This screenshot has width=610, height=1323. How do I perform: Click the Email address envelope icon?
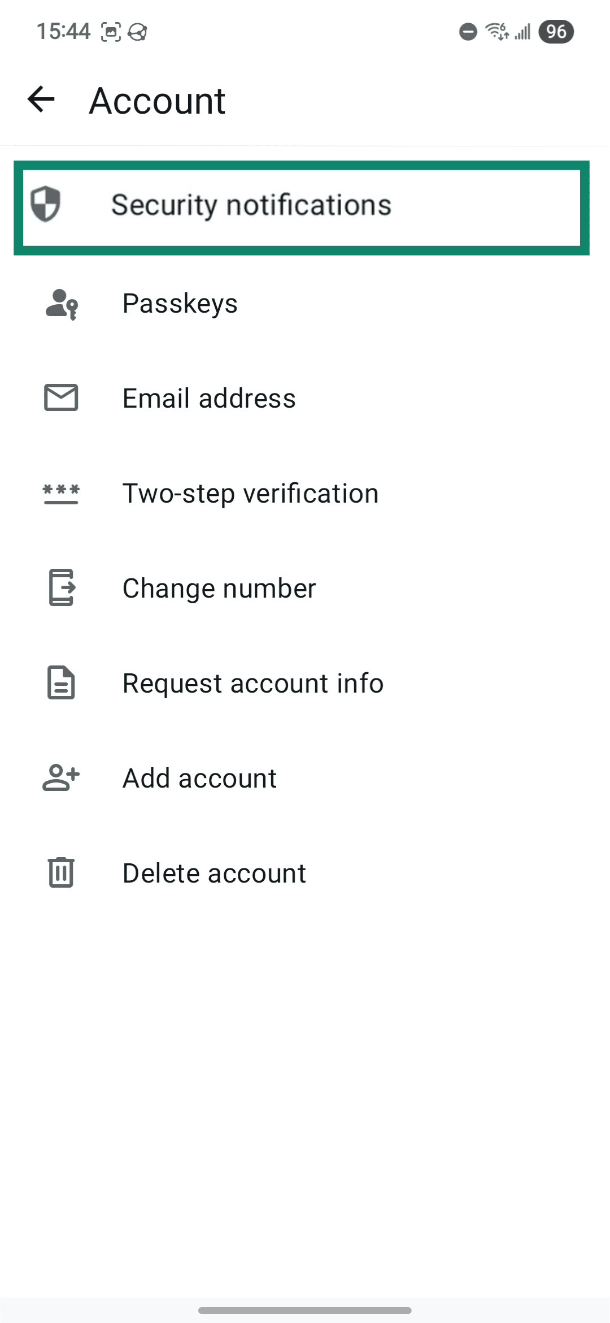coord(60,399)
